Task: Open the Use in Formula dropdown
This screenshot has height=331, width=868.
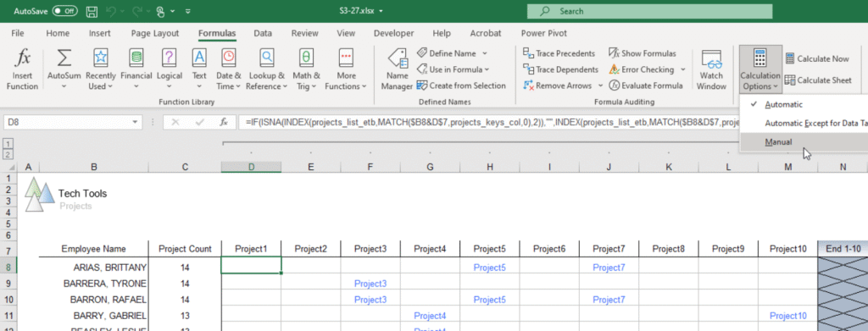Action: click(453, 69)
